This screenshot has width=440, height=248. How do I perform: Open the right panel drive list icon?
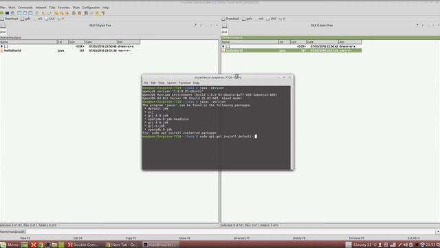[x=225, y=25]
